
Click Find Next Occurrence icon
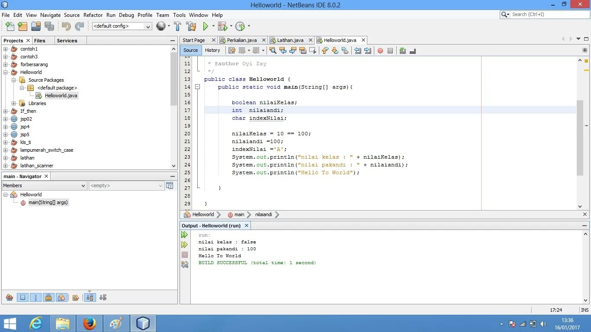pyautogui.click(x=292, y=51)
